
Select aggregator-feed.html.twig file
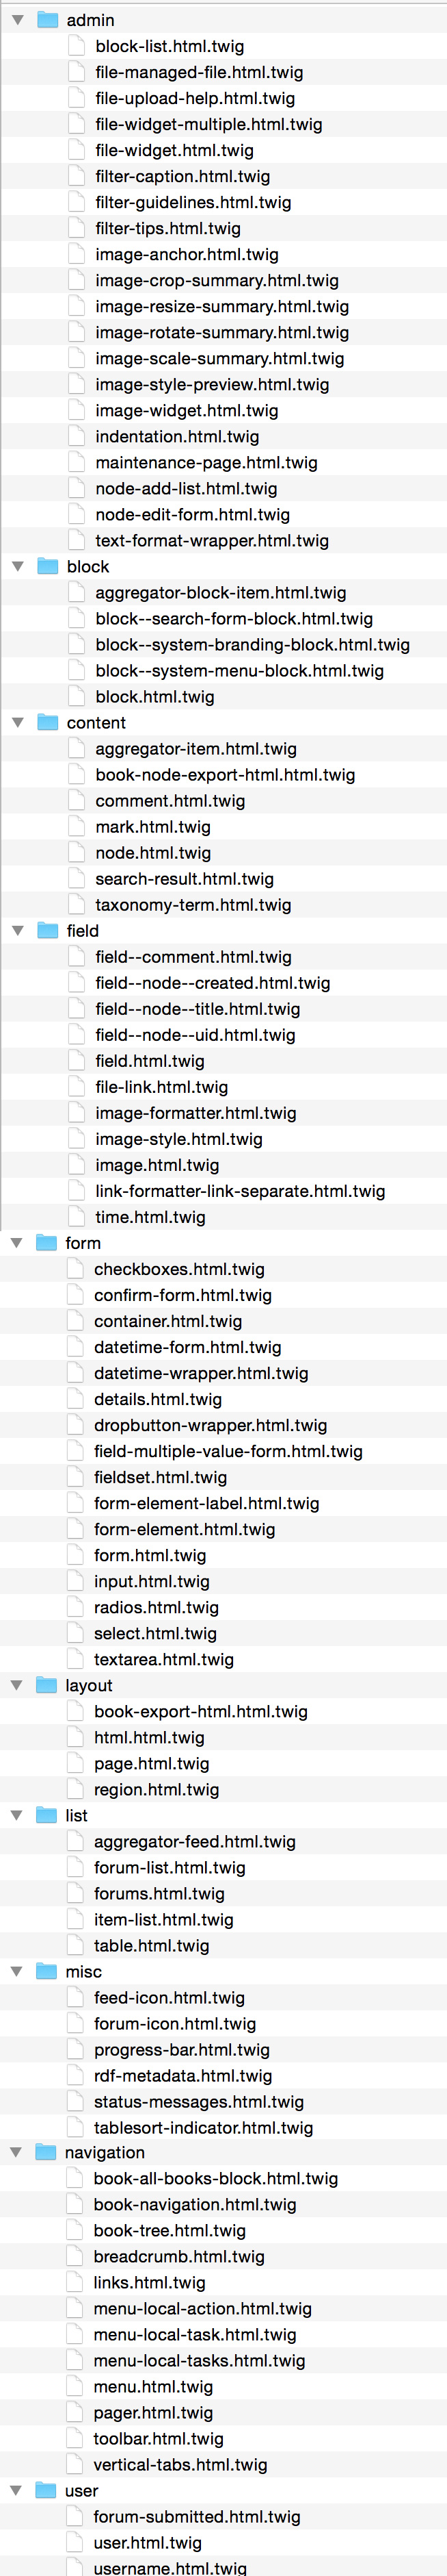(195, 1841)
